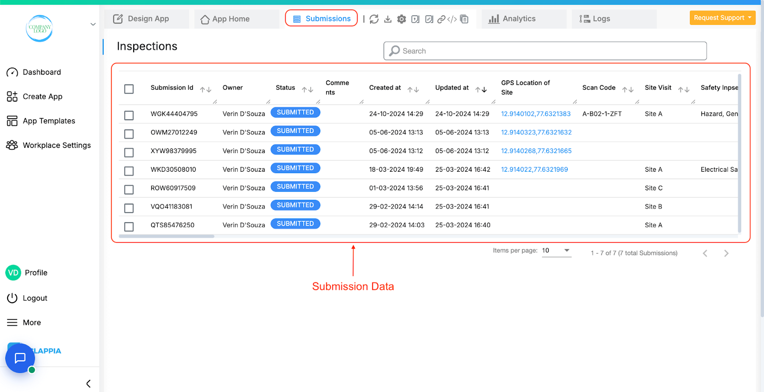Switch to the App Home tab
The height and width of the screenshot is (392, 764).
(x=236, y=19)
